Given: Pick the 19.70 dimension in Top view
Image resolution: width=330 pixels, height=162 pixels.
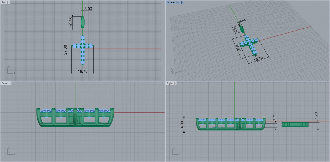Looking at the screenshot, I should pos(82,71).
